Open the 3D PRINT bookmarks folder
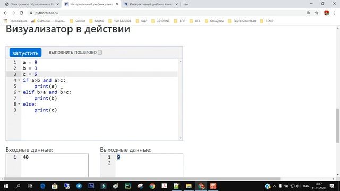The width and height of the screenshot is (340, 191). click(160, 21)
